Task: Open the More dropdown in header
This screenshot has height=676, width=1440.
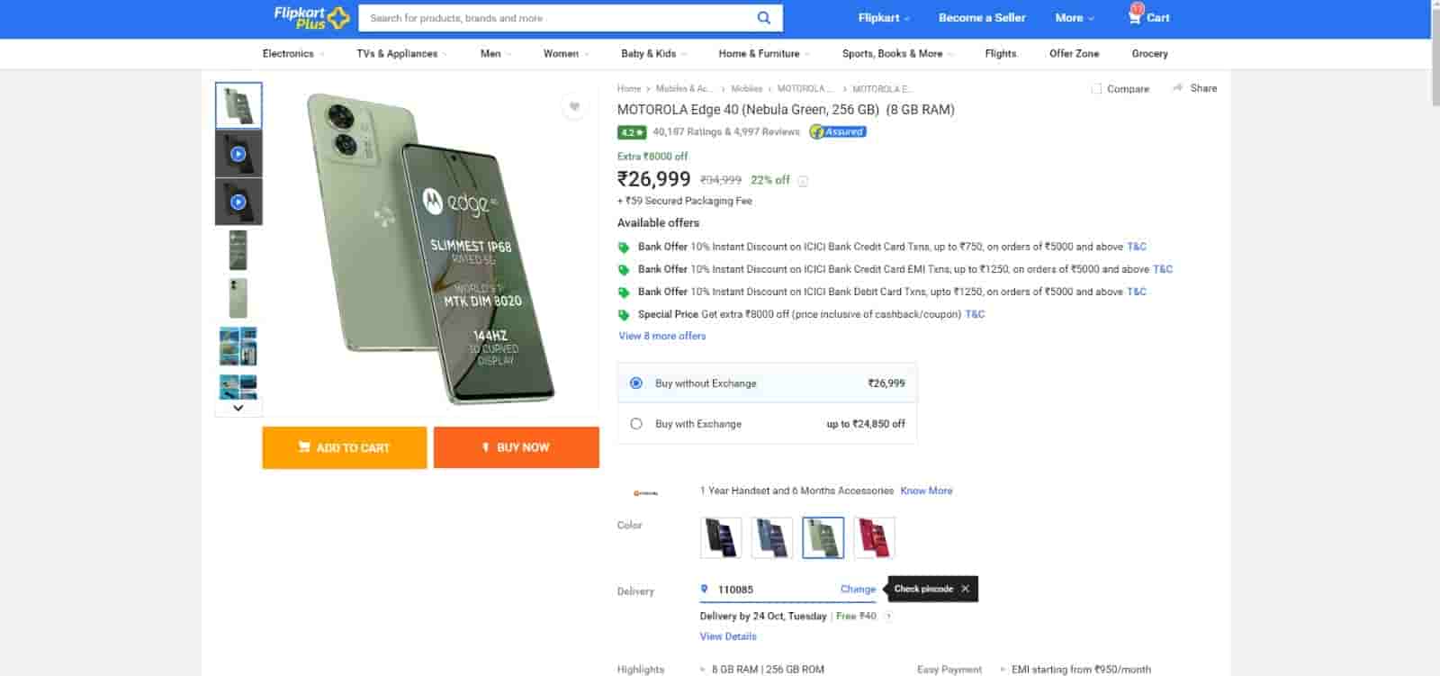Action: 1075,18
